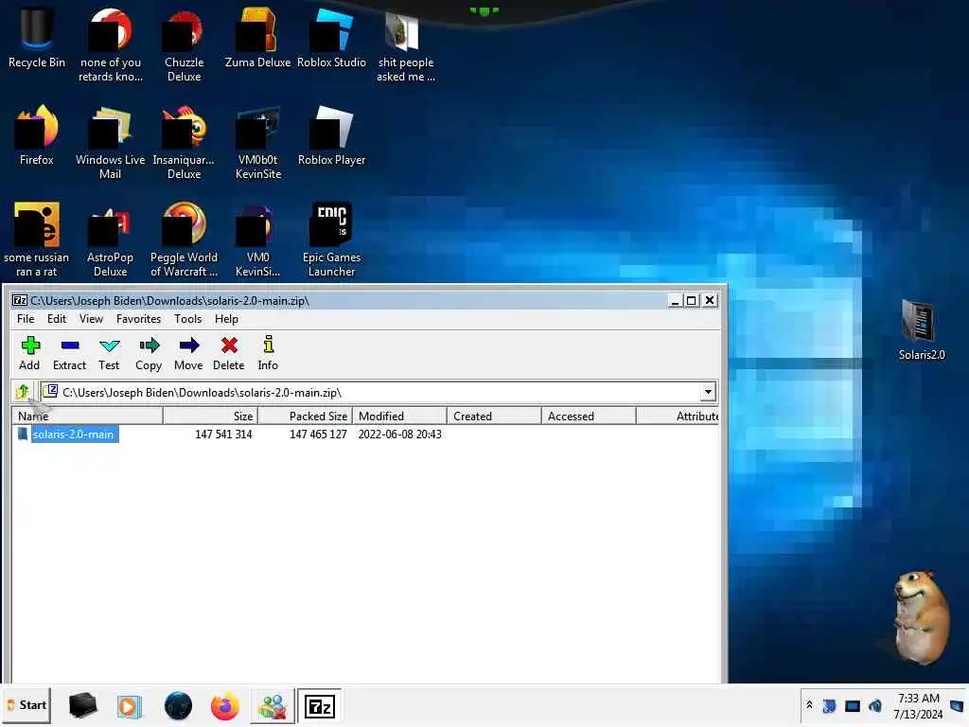The height and width of the screenshot is (727, 969).
Task: Click the Extract toolbar icon
Action: point(69,353)
